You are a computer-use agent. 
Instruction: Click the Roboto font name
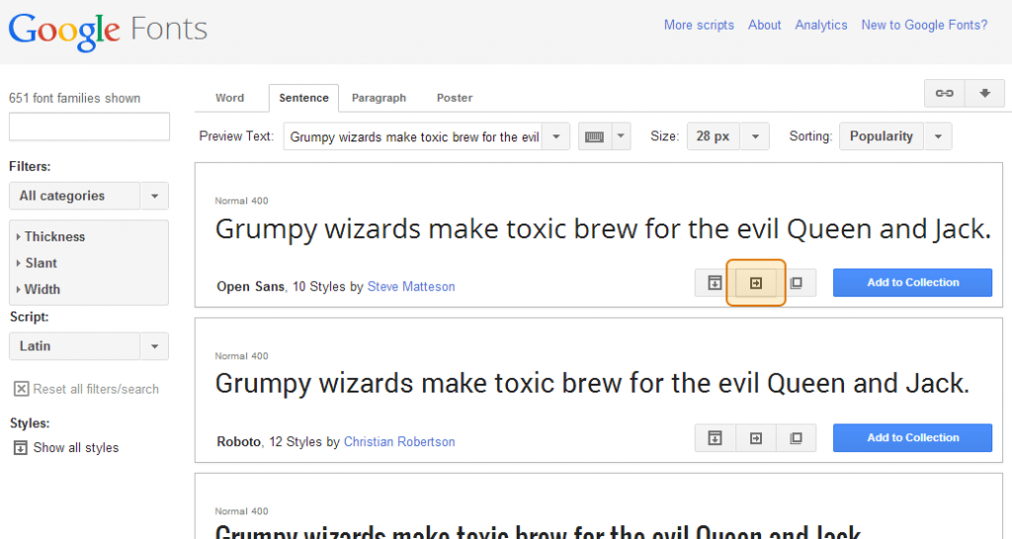point(239,441)
